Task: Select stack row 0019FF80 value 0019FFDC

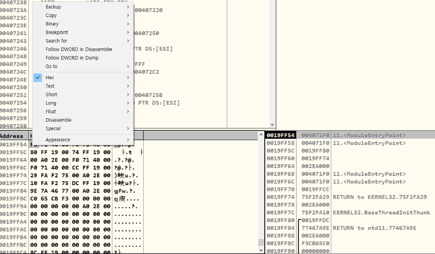Action: [x=316, y=220]
